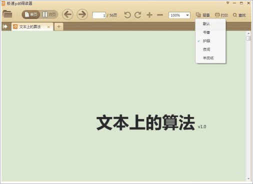The width and height of the screenshot is (253, 184).
Task: Choose 羊皮纸 parchment background option
Action: (x=210, y=58)
